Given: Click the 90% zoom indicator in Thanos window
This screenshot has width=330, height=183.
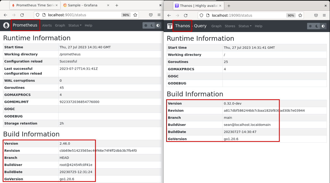Looking at the screenshot, I should [x=291, y=16].
